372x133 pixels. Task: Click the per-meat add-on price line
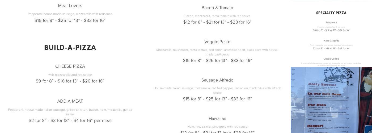[70, 120]
